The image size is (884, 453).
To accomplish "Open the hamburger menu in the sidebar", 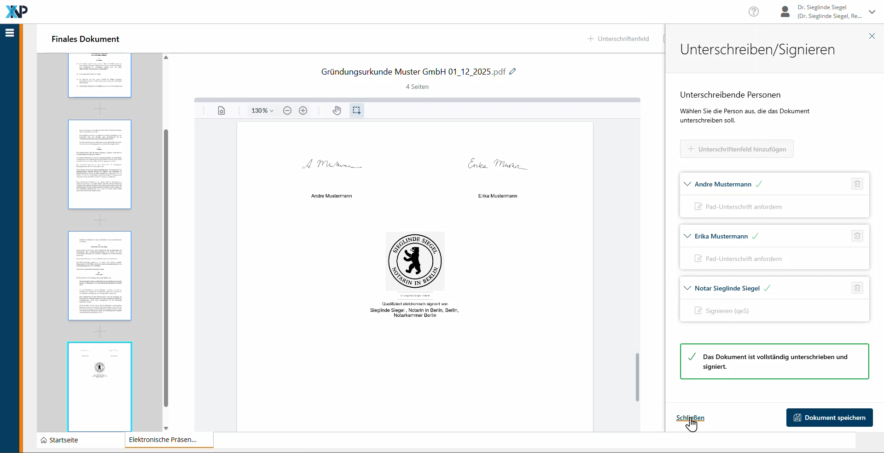I will tap(10, 33).
